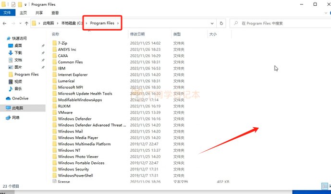Select the license text file icon
The height and width of the screenshot is (194, 331).
pyautogui.click(x=54, y=182)
